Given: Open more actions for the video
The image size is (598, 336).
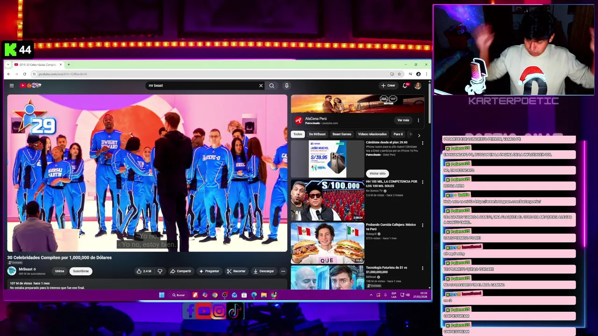Looking at the screenshot, I should (x=283, y=271).
